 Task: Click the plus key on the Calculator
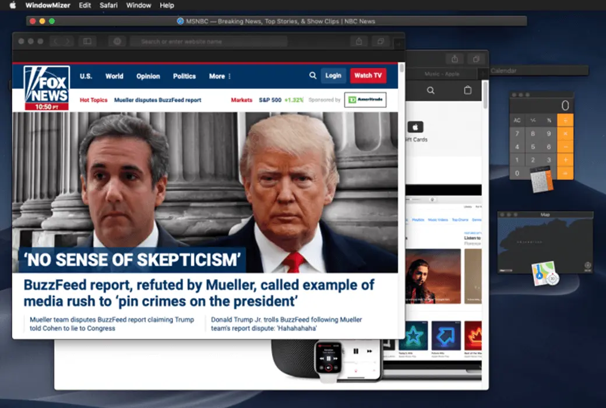click(565, 160)
